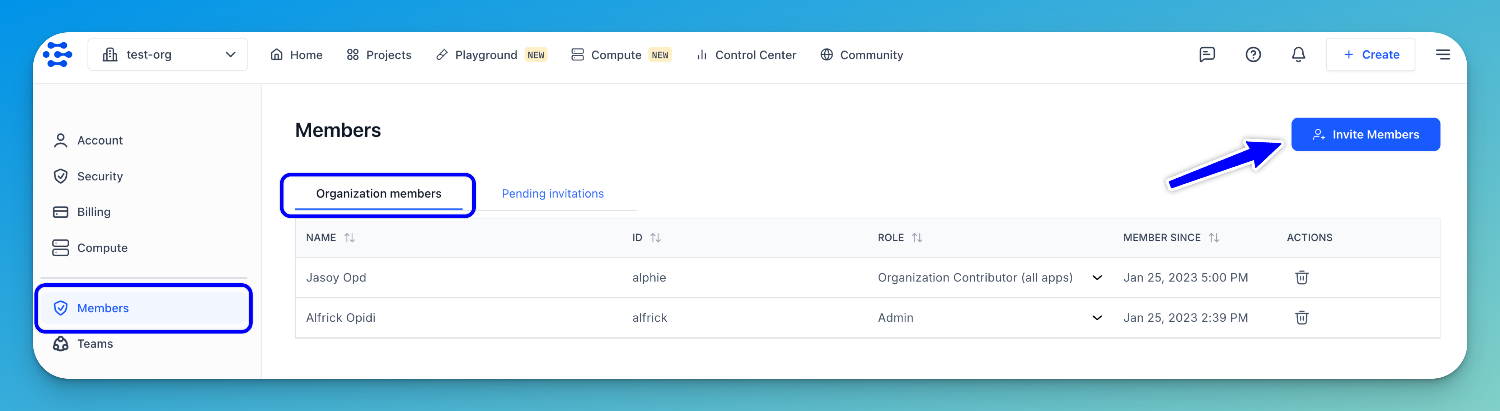The image size is (1500, 411).
Task: Sort table by ROLE column arrows
Action: coord(917,237)
